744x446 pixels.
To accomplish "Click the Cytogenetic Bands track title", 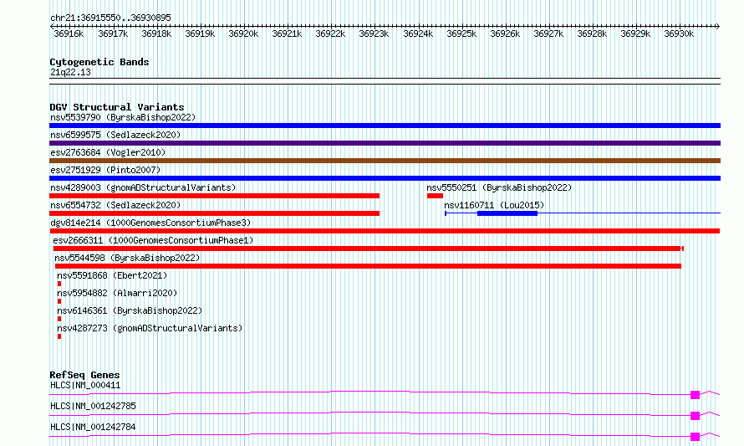I will pos(99,62).
